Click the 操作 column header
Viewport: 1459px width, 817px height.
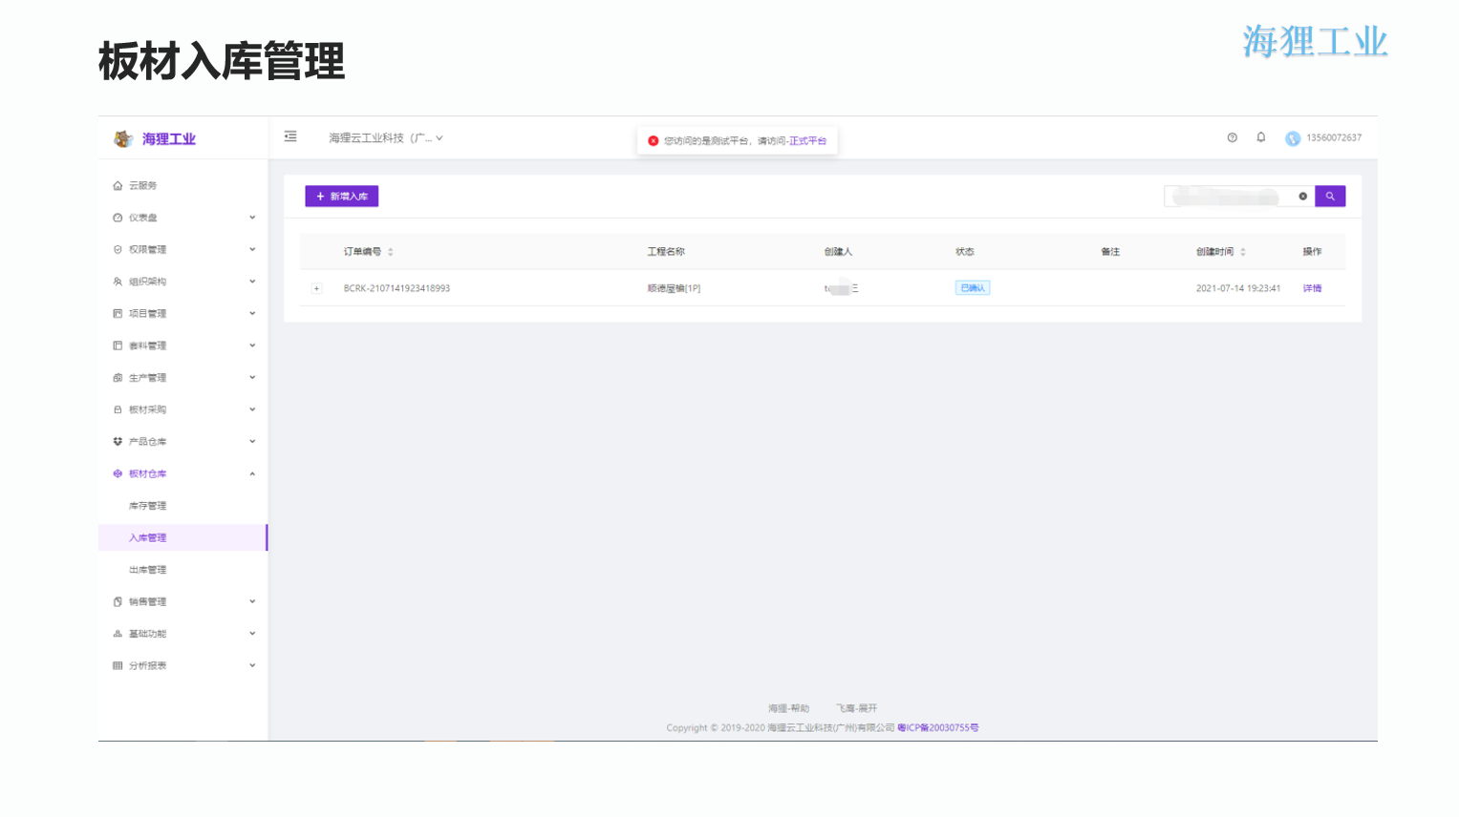click(x=1312, y=252)
